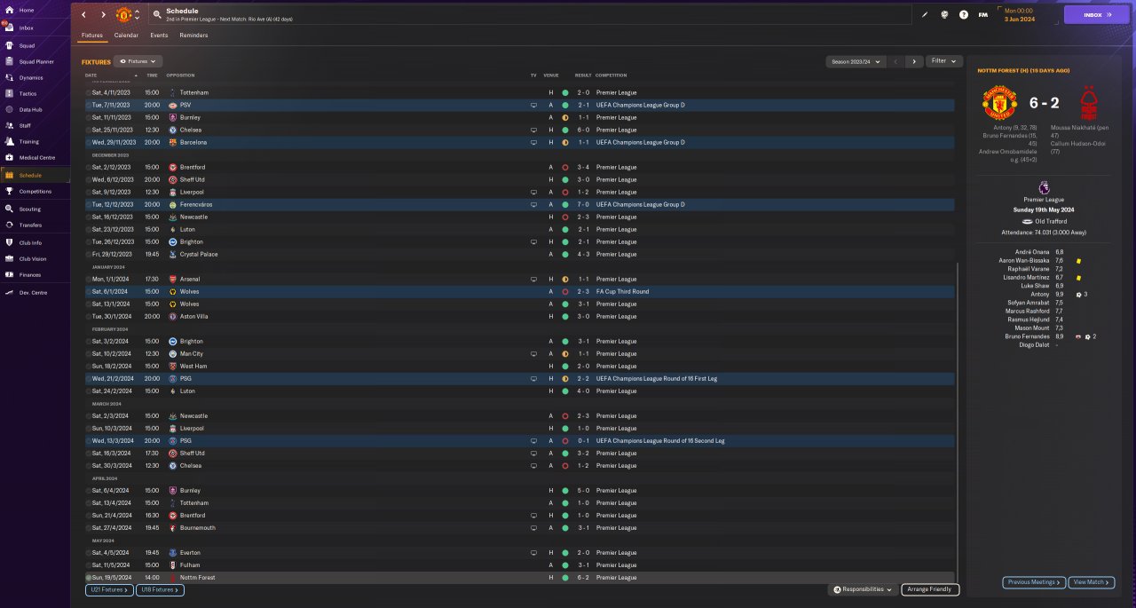Select Schedule in the sidebar
Screen dimensions: 1136x608
[x=35, y=175]
